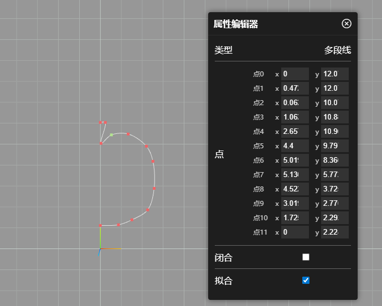382x306 pixels.
Task: Uncheck the 拟合 checkbox
Action: pos(306,281)
